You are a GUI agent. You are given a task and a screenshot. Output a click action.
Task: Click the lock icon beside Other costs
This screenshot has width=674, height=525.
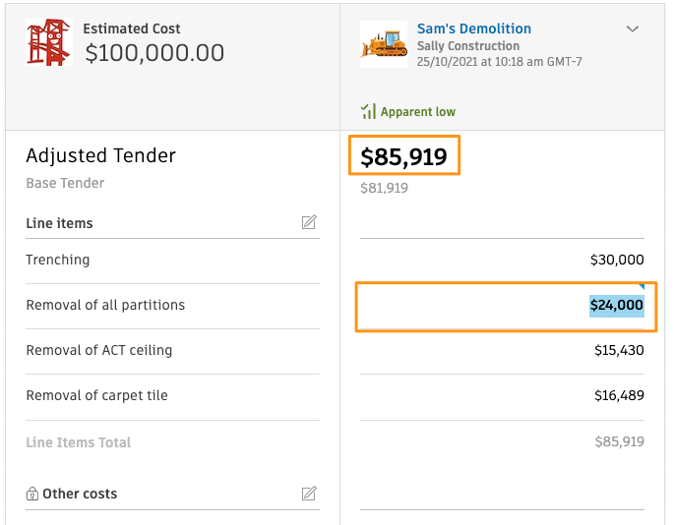tap(31, 494)
